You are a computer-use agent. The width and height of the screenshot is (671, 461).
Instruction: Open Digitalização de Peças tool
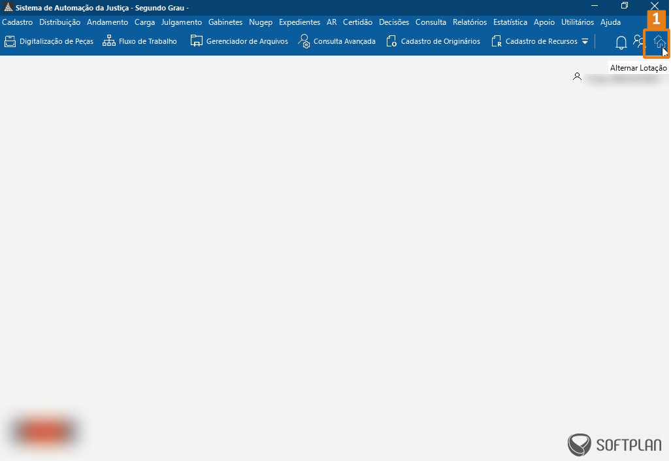[49, 41]
